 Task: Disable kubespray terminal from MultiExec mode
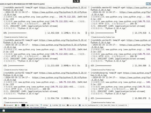point(92,102)
